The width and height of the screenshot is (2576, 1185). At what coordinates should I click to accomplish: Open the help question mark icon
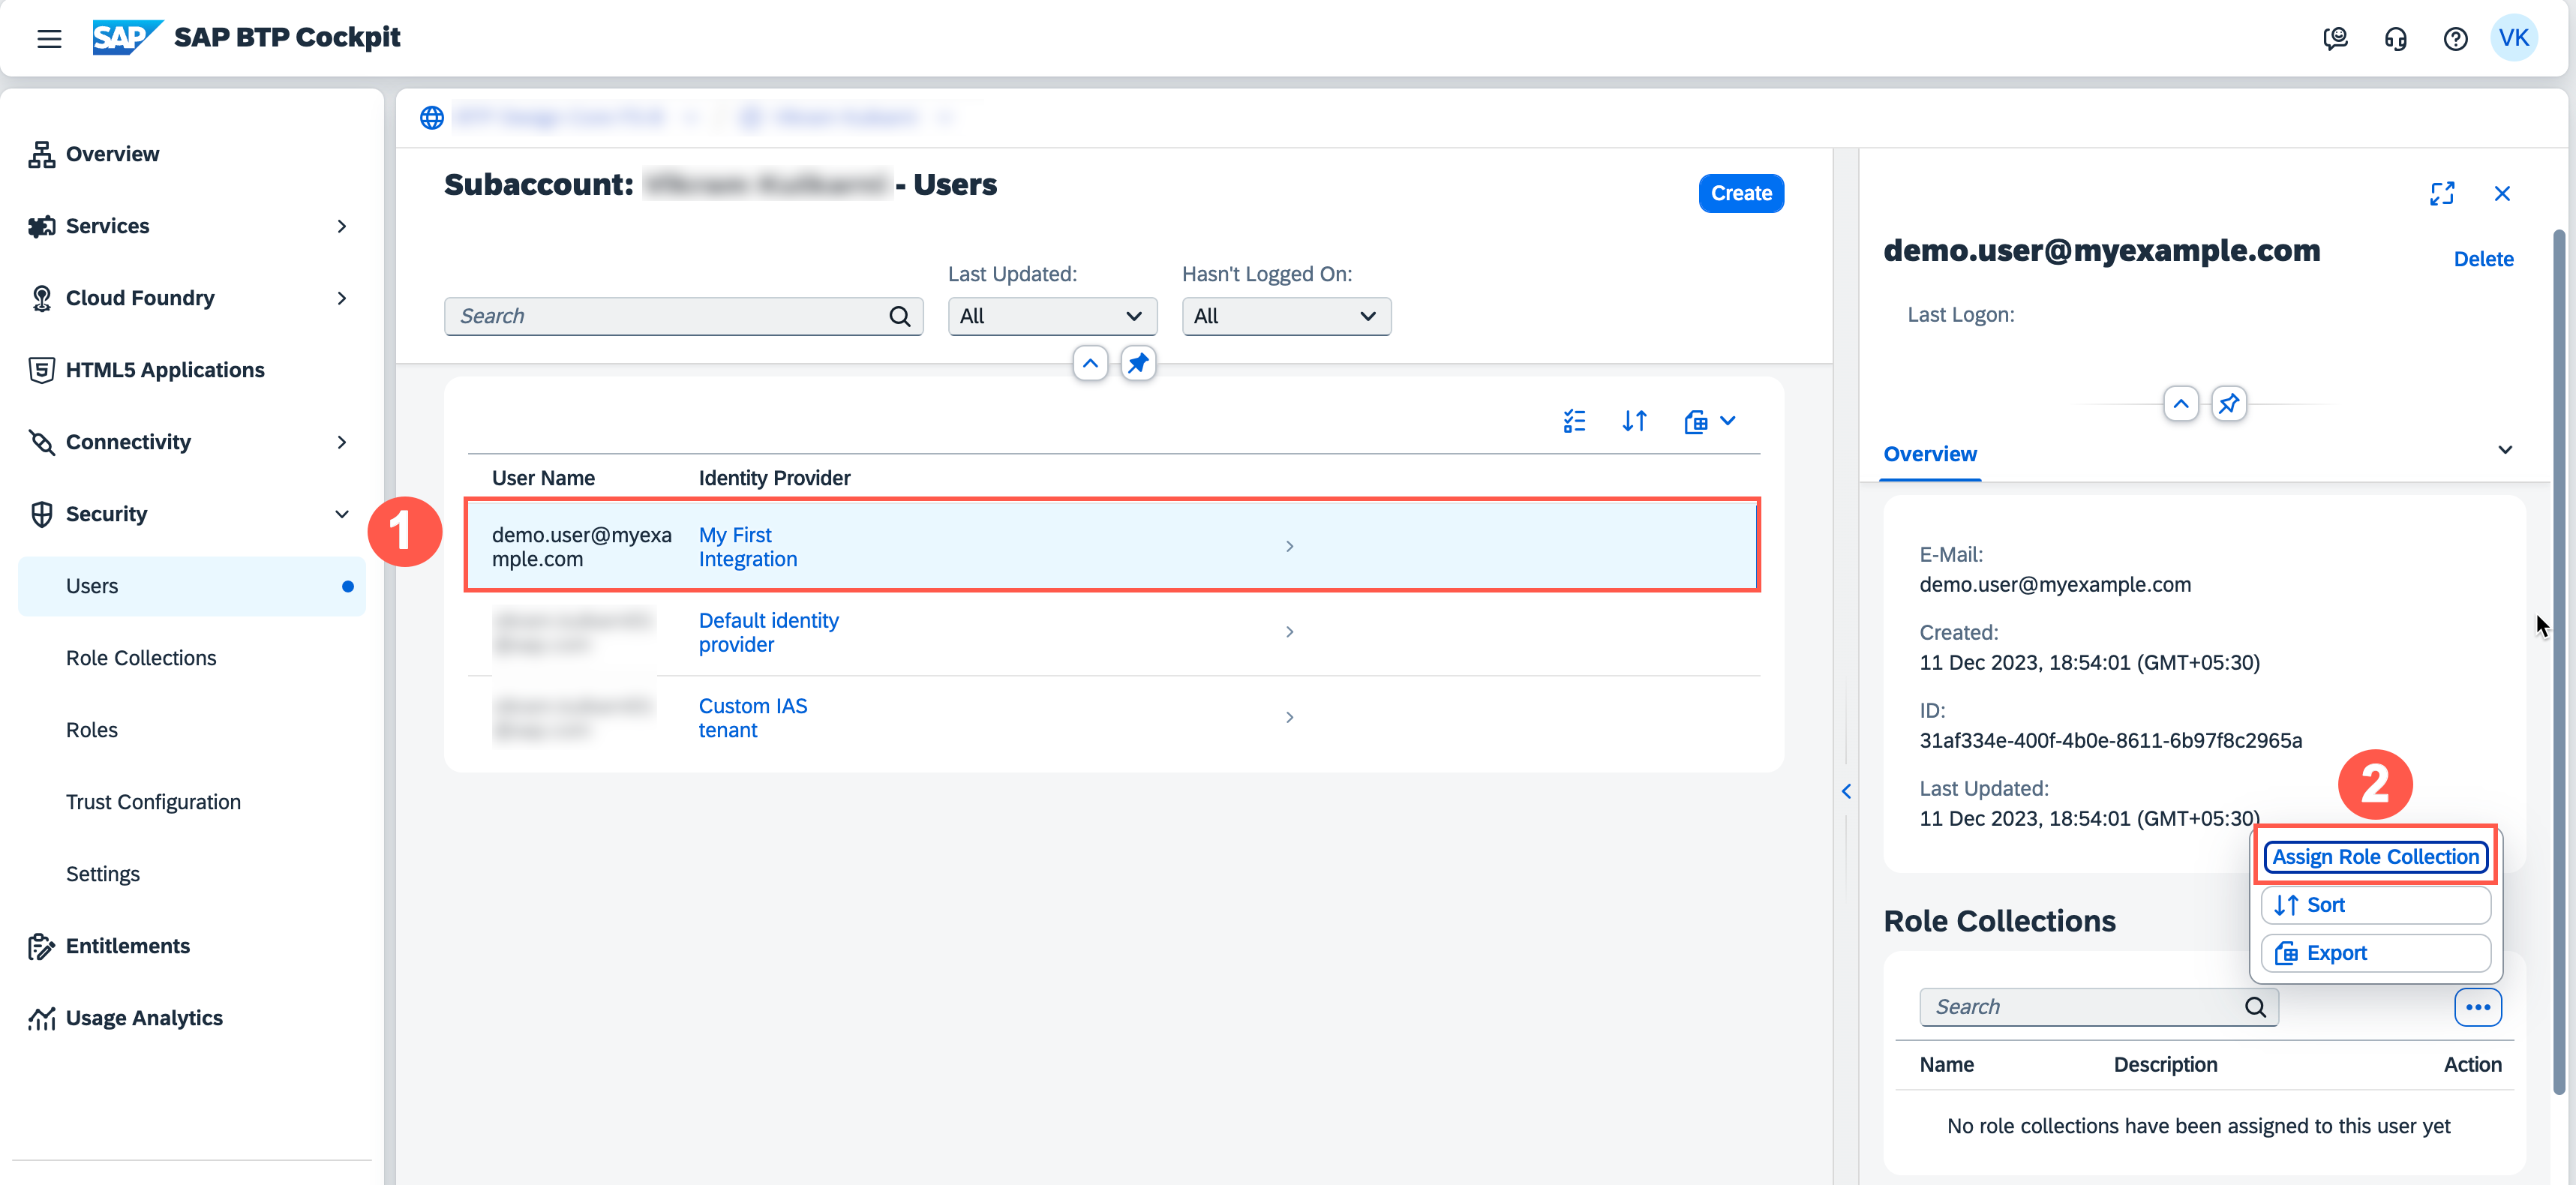pyautogui.click(x=2455, y=38)
